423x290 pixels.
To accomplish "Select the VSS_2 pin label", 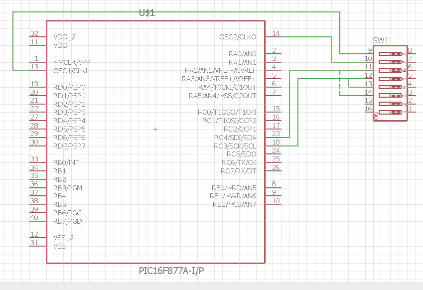I will 63,238.
